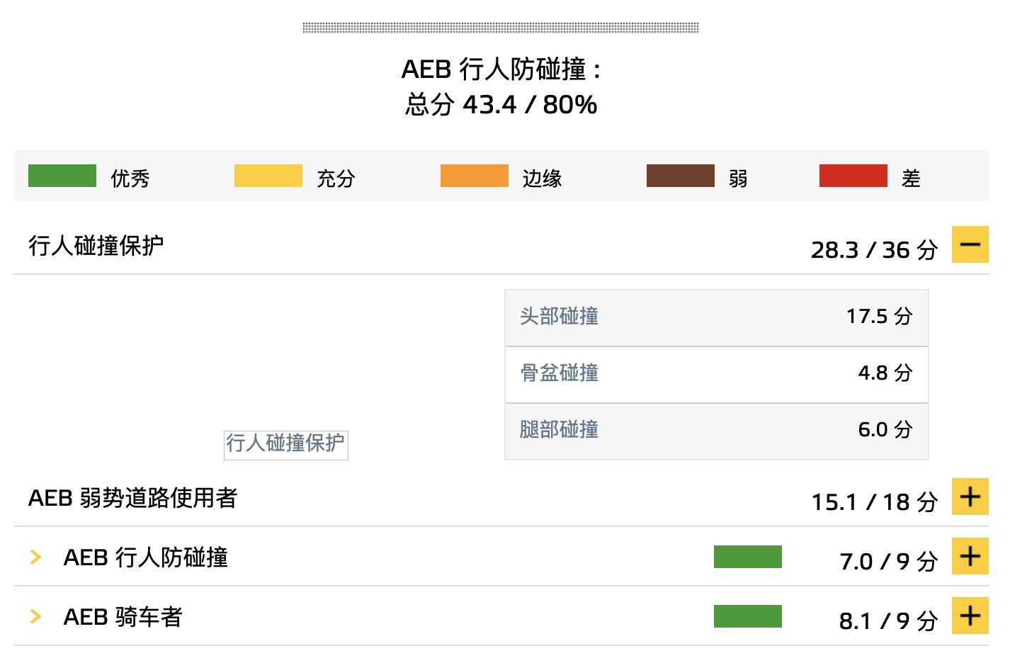
Task: Expand the AEB 骑车者 row via plus control
Action: pyautogui.click(x=970, y=616)
